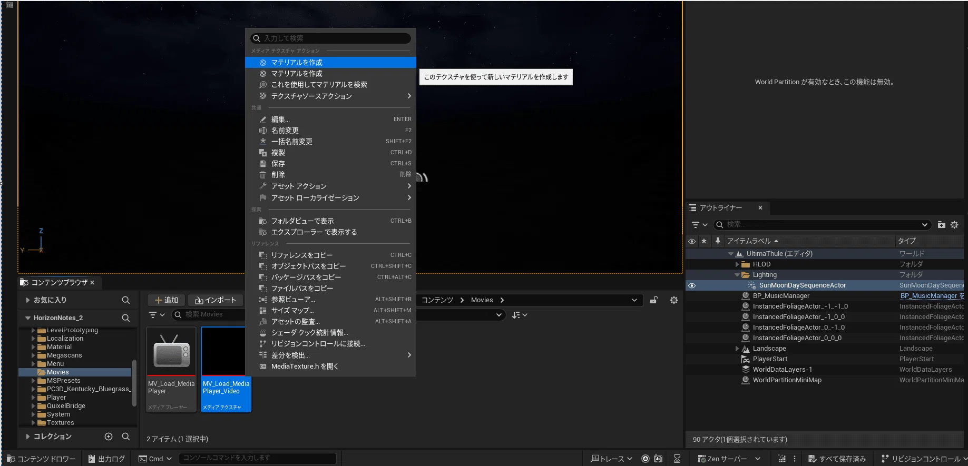968x466 pixels.
Task: Expand the コレクション section
Action: click(28, 437)
